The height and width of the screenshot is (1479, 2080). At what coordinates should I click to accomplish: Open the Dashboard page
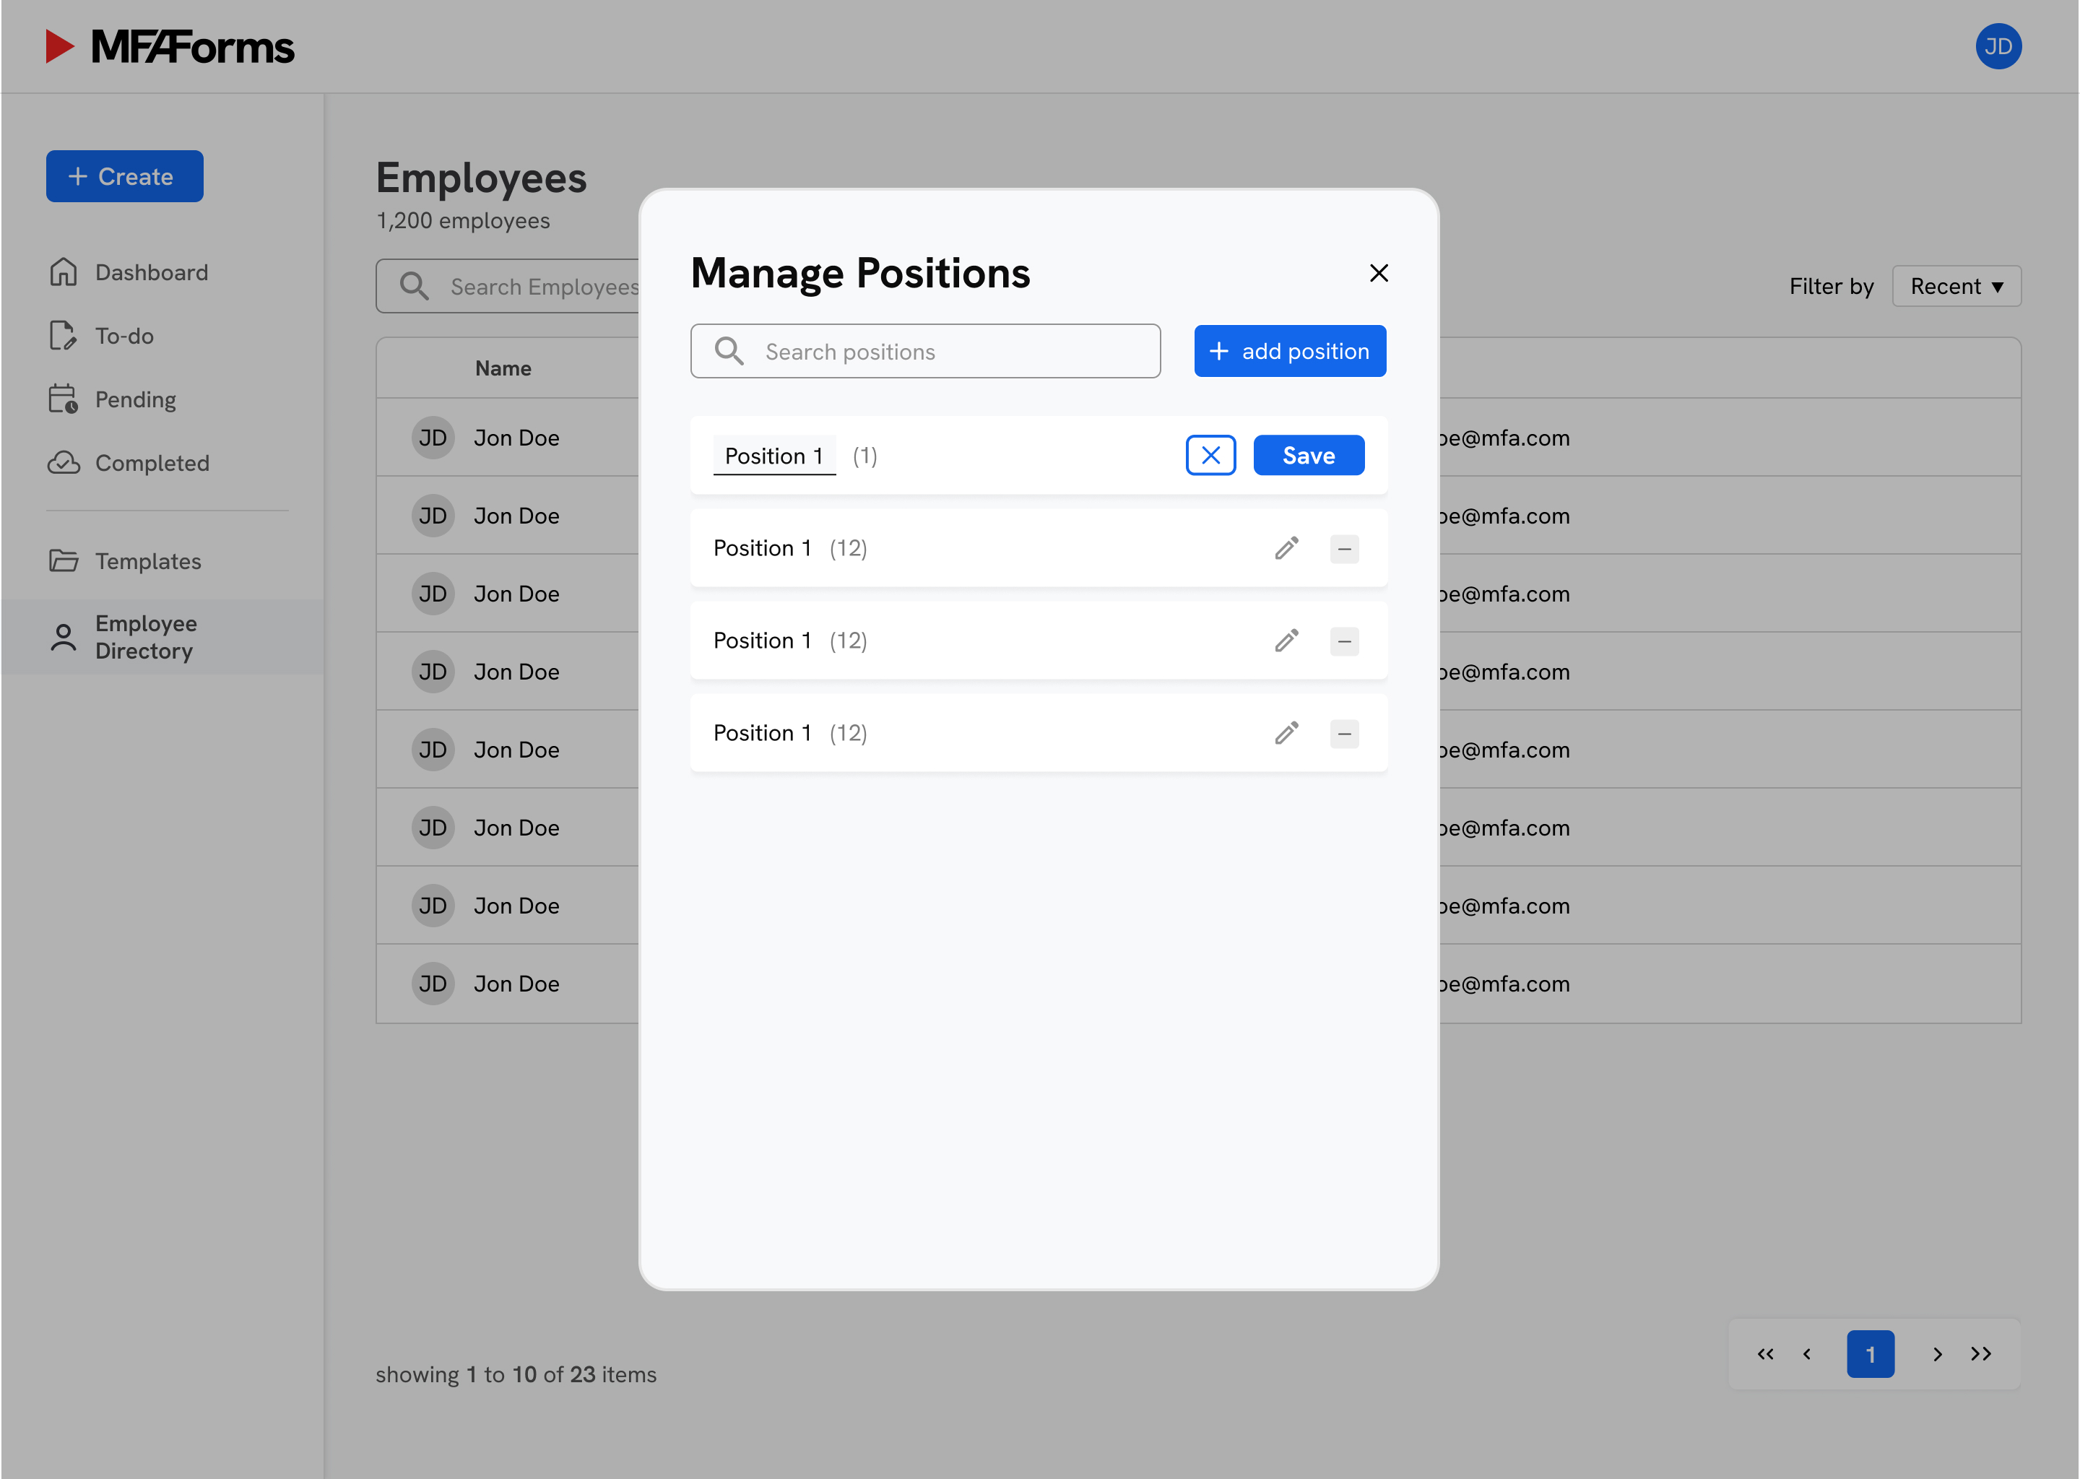[x=151, y=272]
